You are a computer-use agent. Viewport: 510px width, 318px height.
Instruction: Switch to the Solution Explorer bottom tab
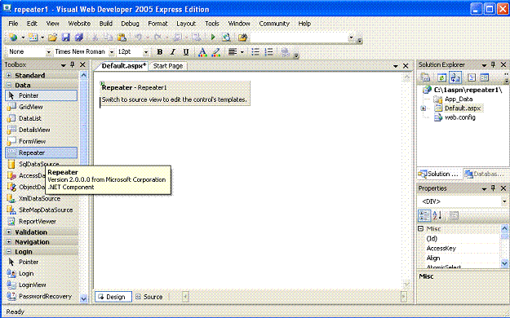(x=439, y=174)
